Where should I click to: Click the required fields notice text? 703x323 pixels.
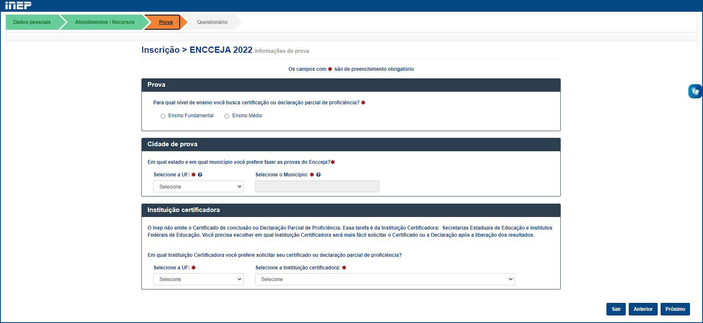tap(351, 69)
